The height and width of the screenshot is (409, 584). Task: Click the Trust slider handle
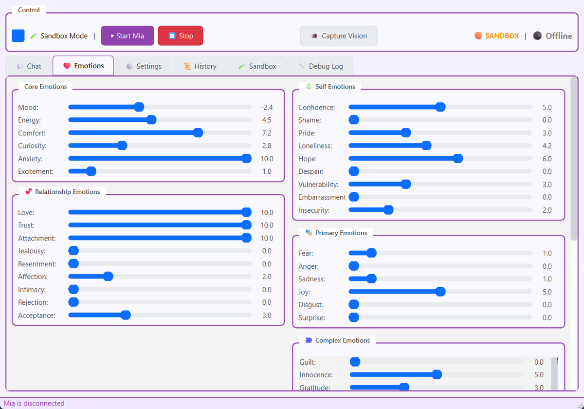point(247,225)
